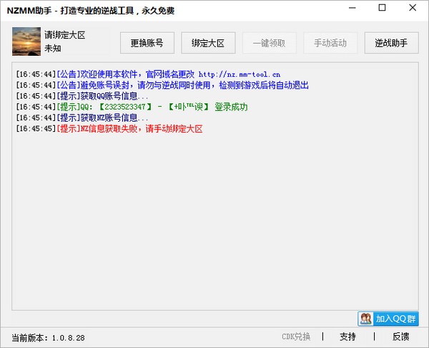Select the greyed 手动活动 button

click(330, 43)
